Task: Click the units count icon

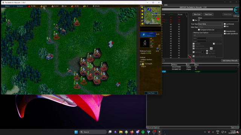Action: coord(63,6)
